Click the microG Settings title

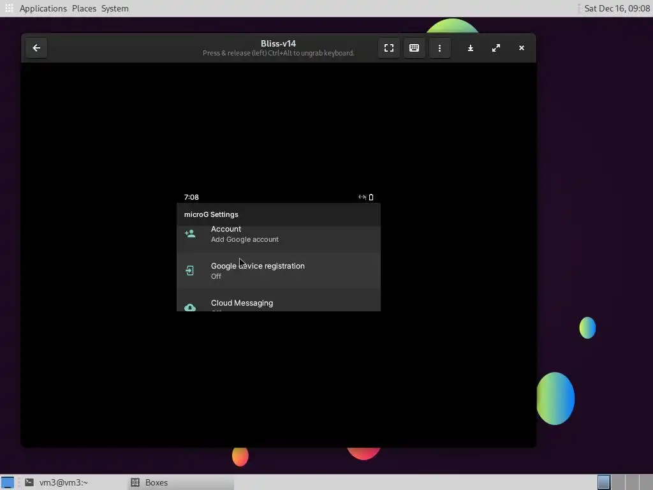click(211, 214)
